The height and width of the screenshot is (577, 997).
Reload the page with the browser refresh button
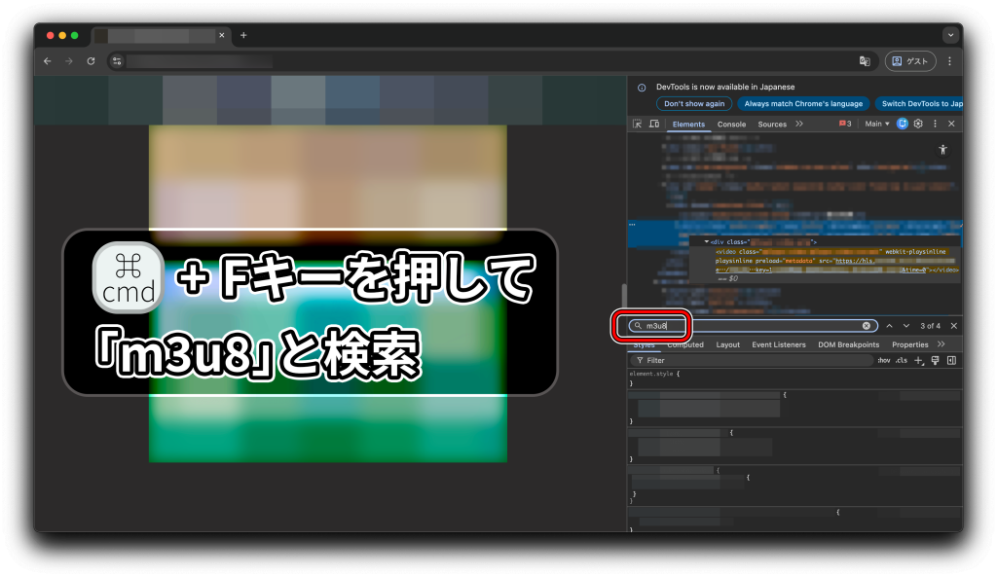coord(91,61)
